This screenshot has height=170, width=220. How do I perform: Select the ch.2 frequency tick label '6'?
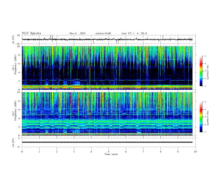pyautogui.click(x=19, y=110)
